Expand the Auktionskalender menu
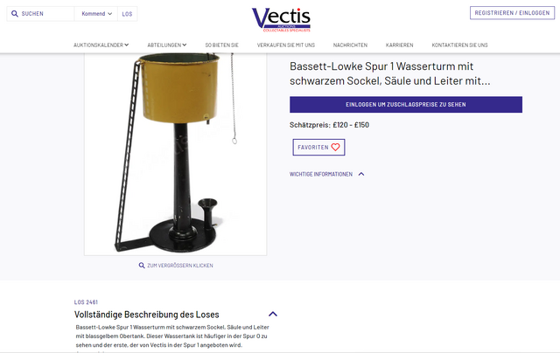The height and width of the screenshot is (353, 560). click(x=101, y=45)
